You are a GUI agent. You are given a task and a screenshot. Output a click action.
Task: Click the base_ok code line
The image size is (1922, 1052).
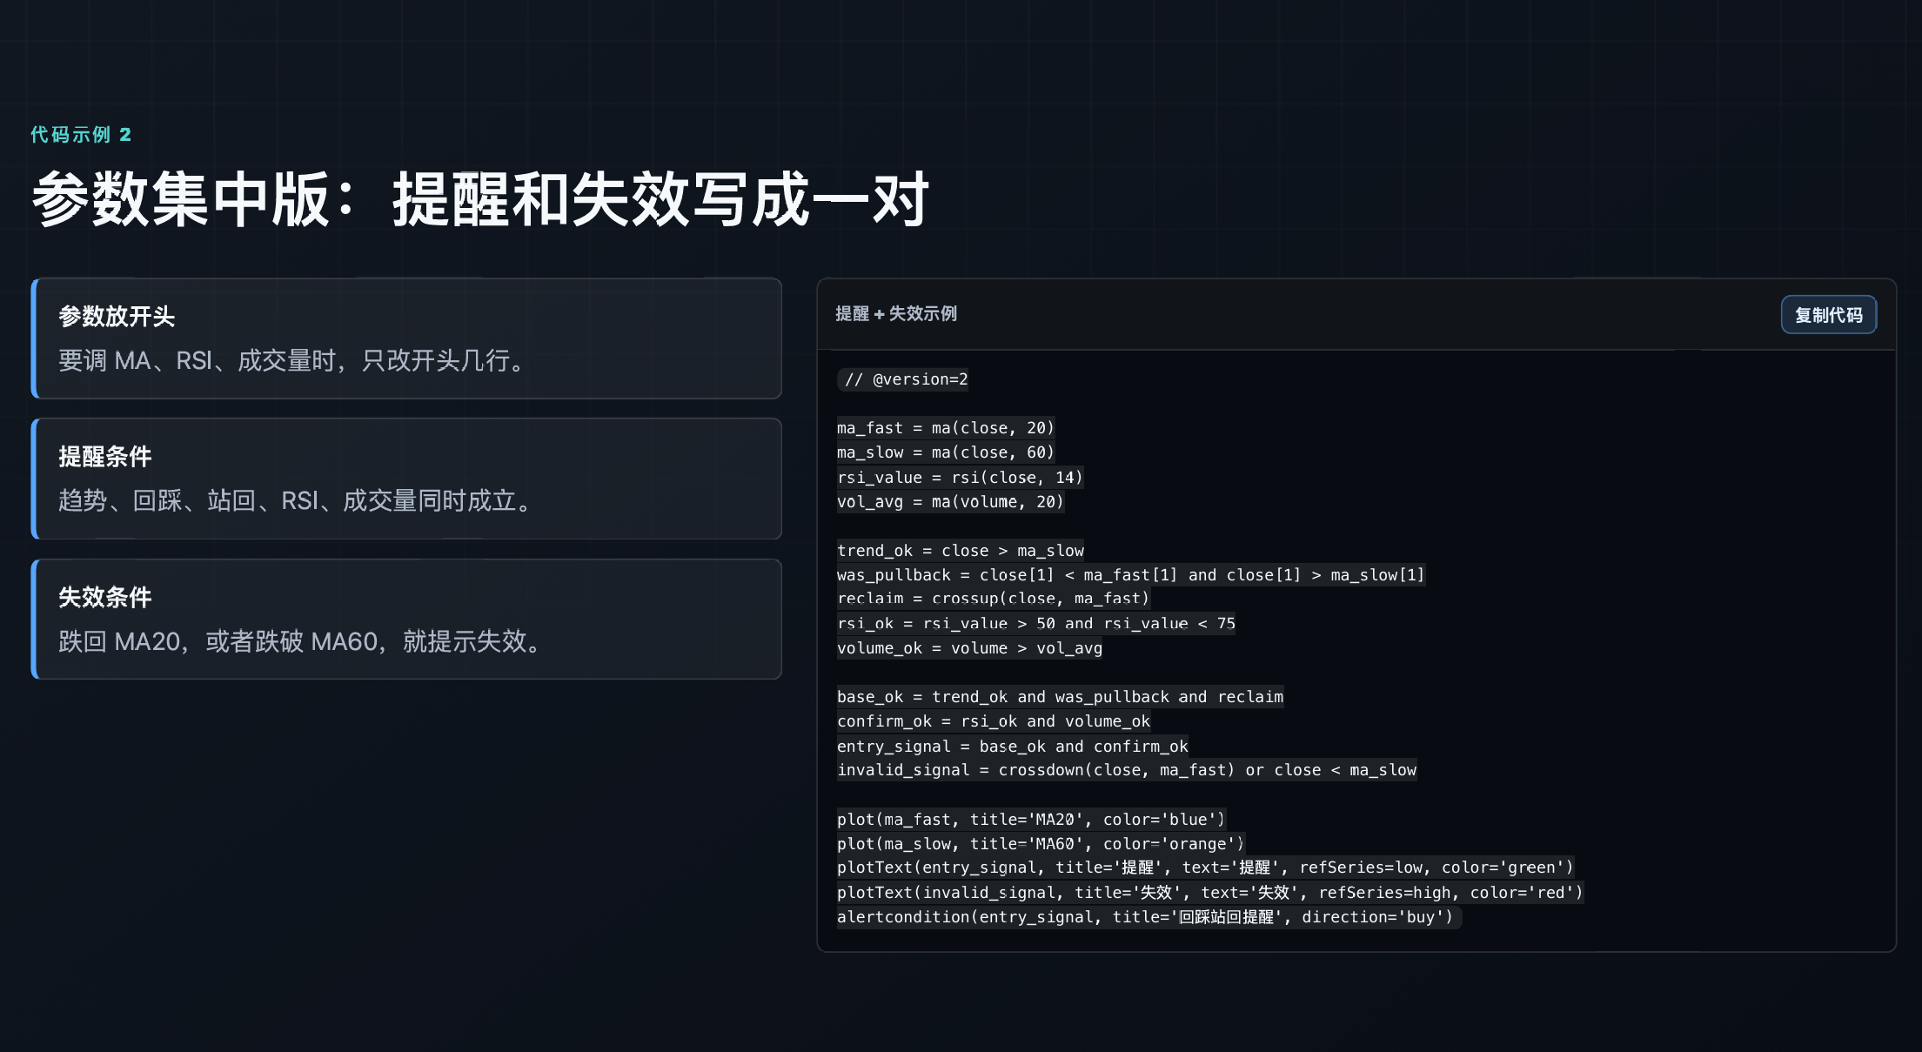pyautogui.click(x=1061, y=697)
